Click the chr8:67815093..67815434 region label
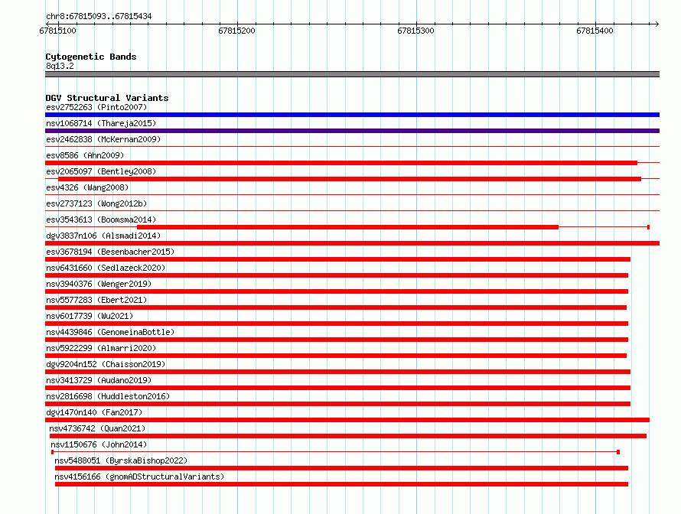 pos(99,17)
